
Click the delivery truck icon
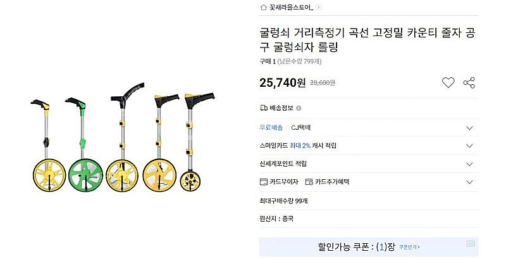pos(264,108)
